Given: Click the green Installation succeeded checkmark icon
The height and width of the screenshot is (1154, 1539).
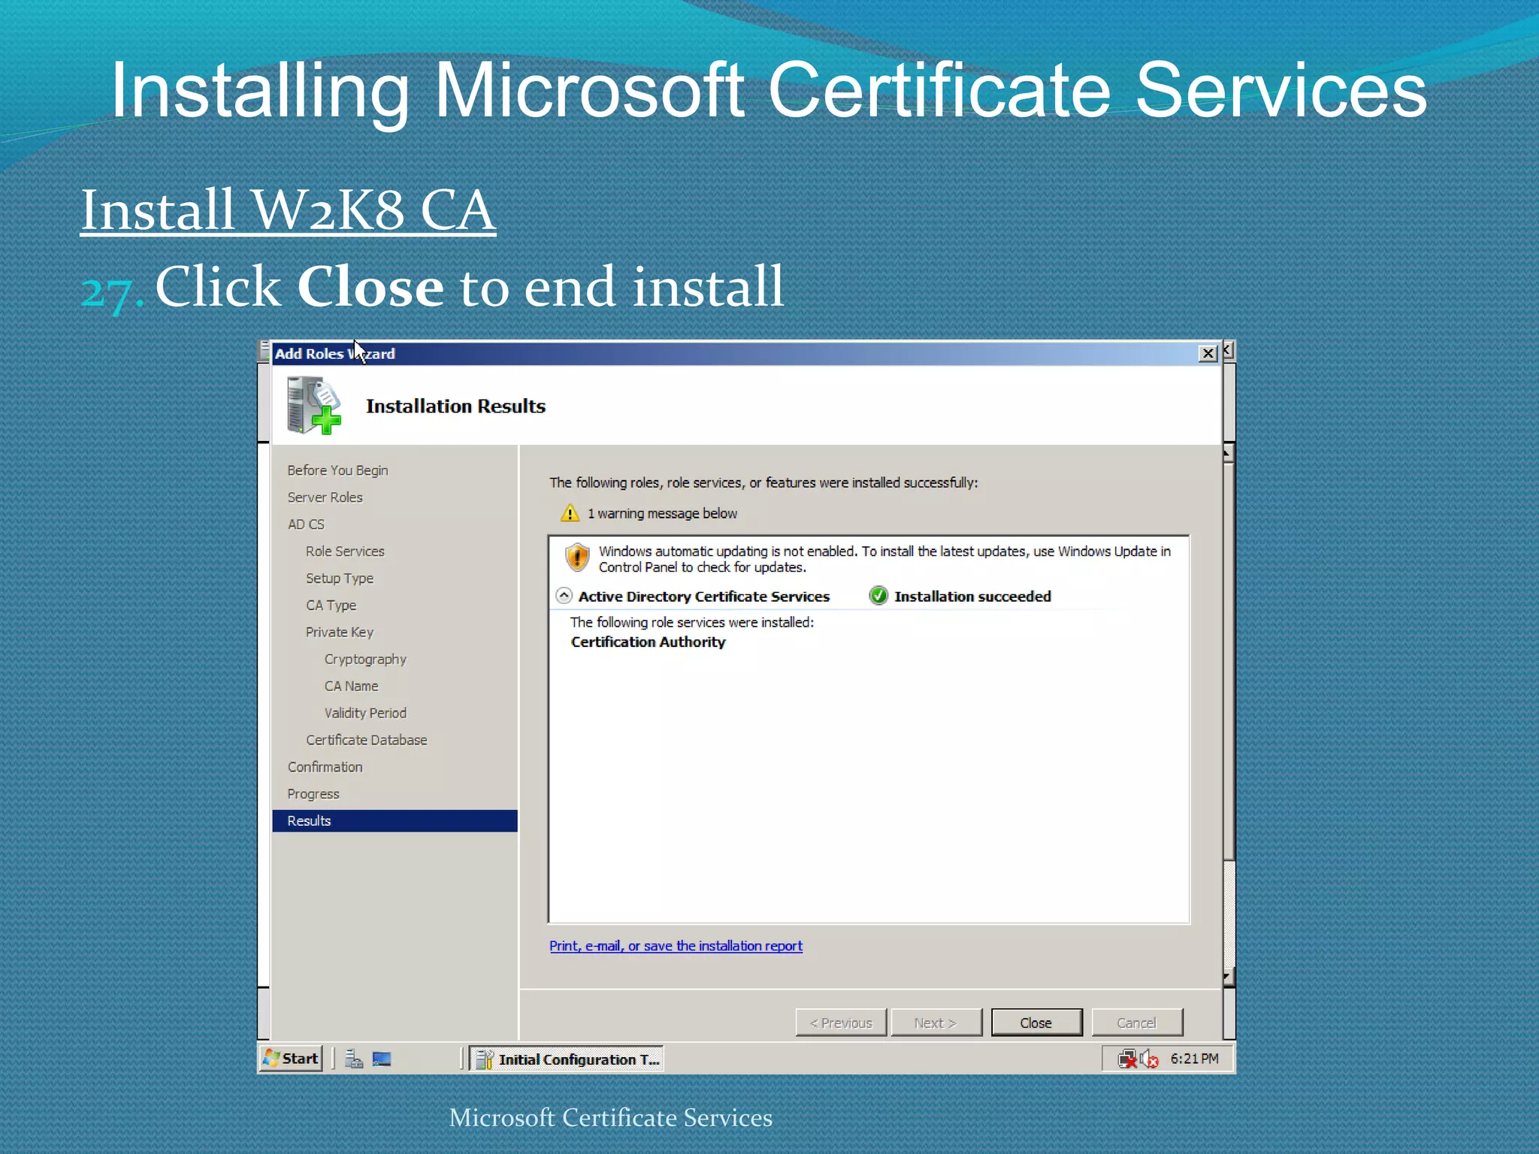Looking at the screenshot, I should pos(878,596).
